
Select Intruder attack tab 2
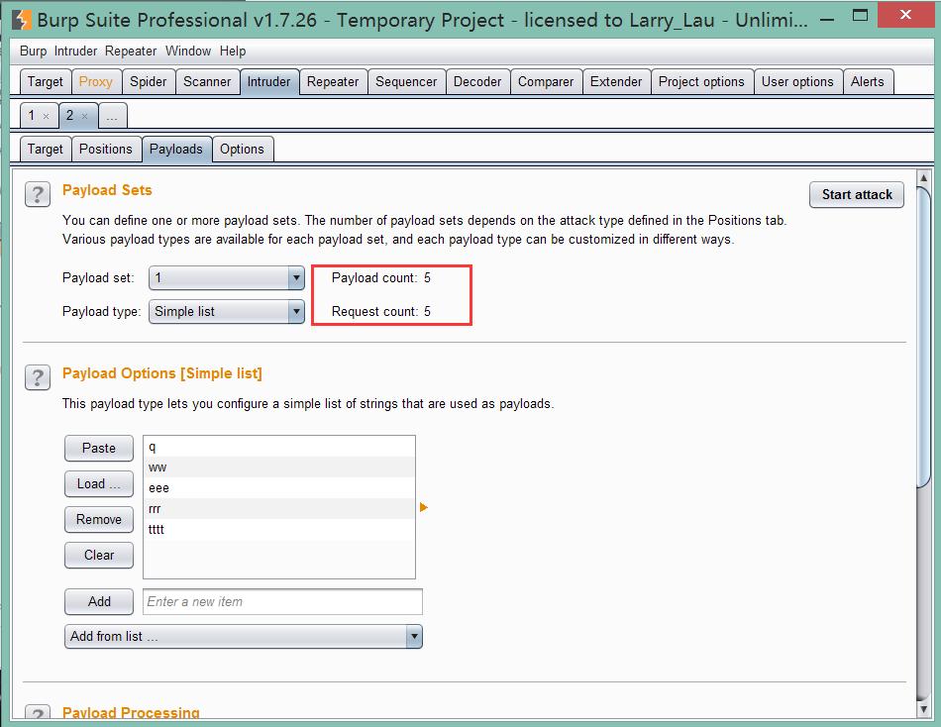point(70,115)
